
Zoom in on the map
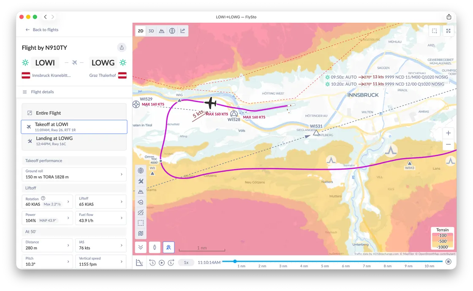pos(448,133)
